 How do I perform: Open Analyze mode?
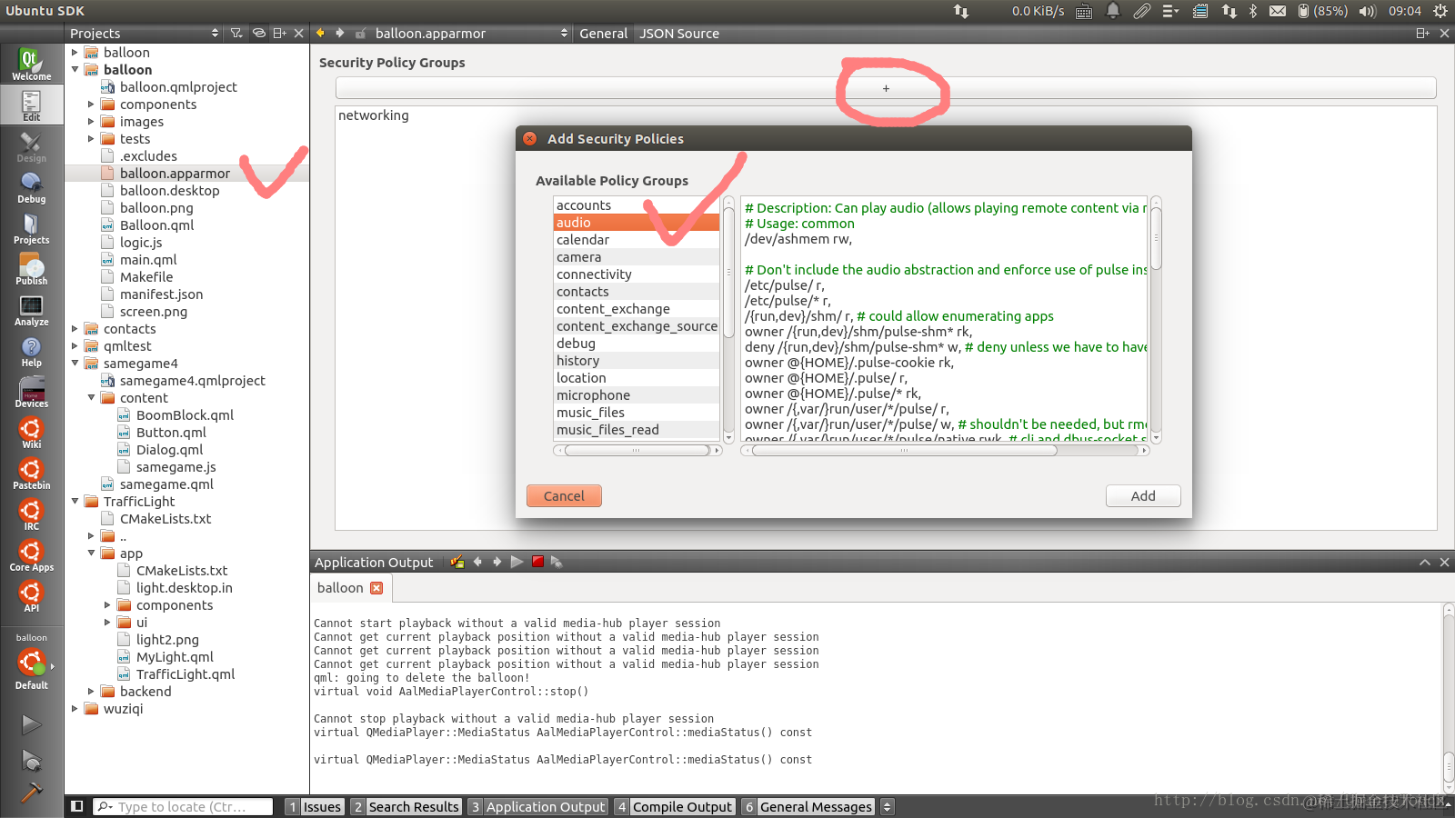[32, 310]
